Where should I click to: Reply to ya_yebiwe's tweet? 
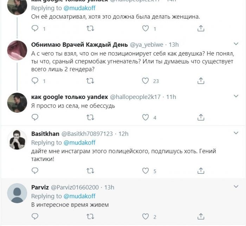pyautogui.click(x=35, y=81)
